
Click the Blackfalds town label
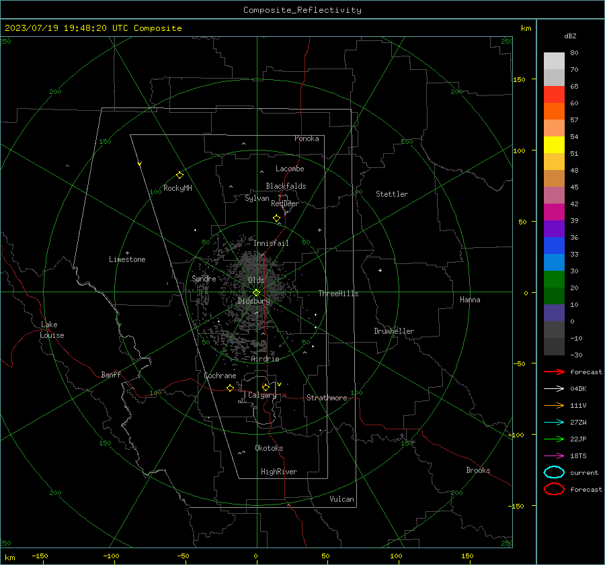[x=286, y=186]
